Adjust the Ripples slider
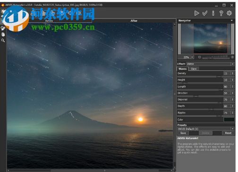The width and height of the screenshot is (238, 172). pos(206,116)
